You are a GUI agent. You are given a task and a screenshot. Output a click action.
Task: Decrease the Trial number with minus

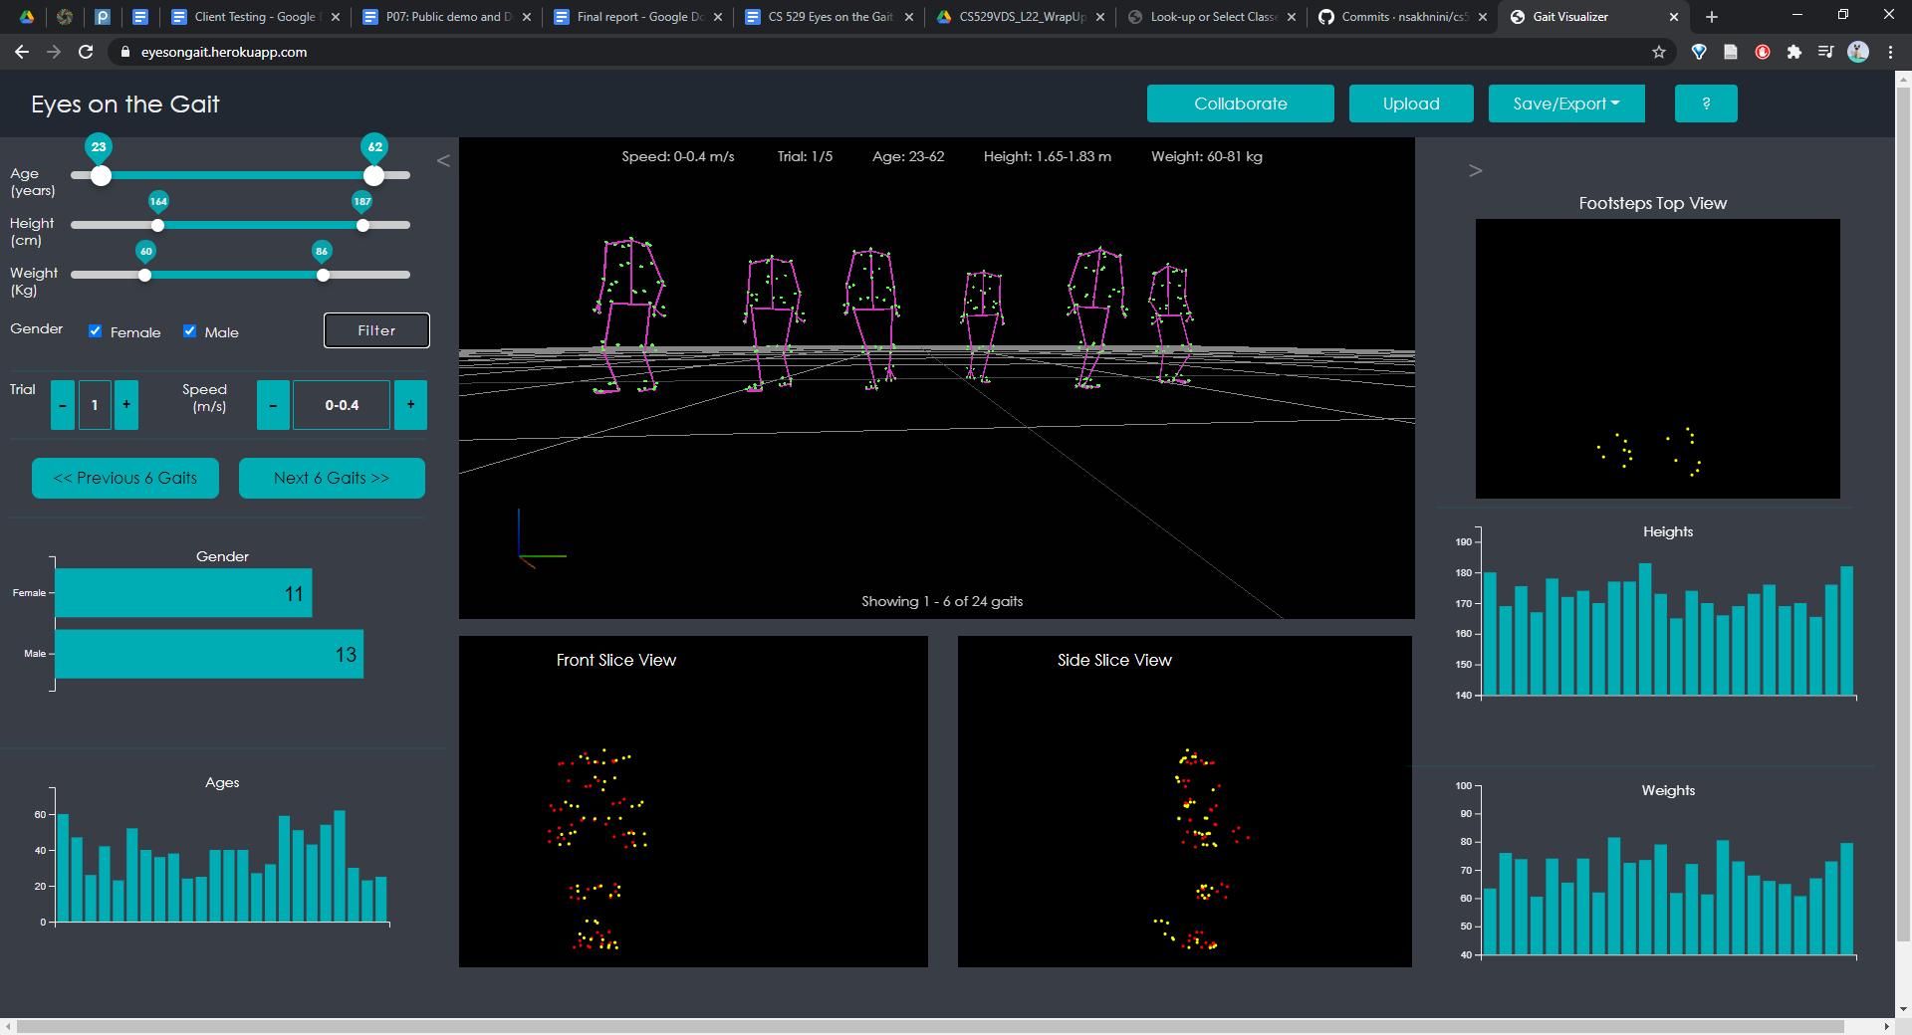(63, 405)
